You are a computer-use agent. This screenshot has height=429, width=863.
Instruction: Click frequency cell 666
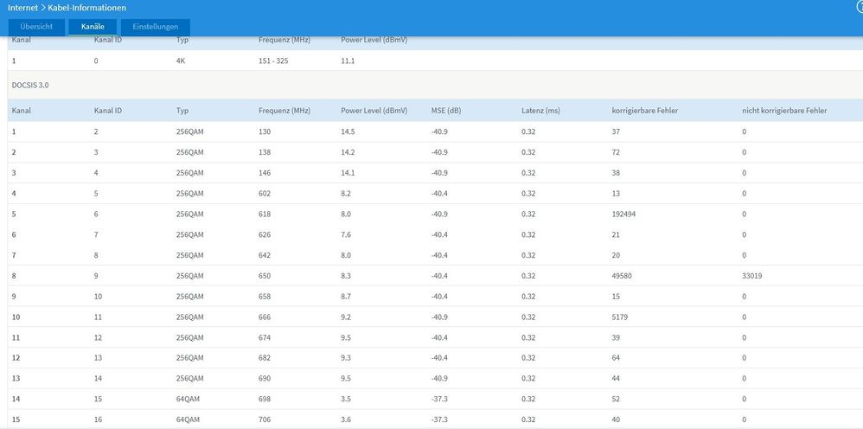[x=265, y=317]
